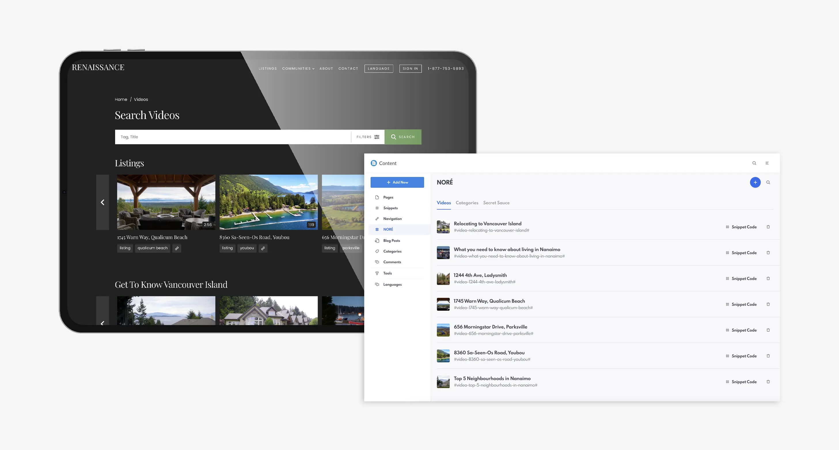This screenshot has width=839, height=450.
Task: Copy Snippet Code for Top 5 Neighbourhoods in Nanaimo
Action: pyautogui.click(x=741, y=381)
